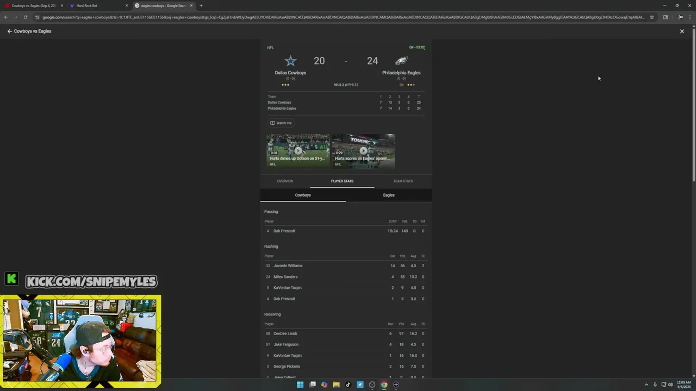696x391 pixels.
Task: Click the browser forward button
Action: pos(15,17)
